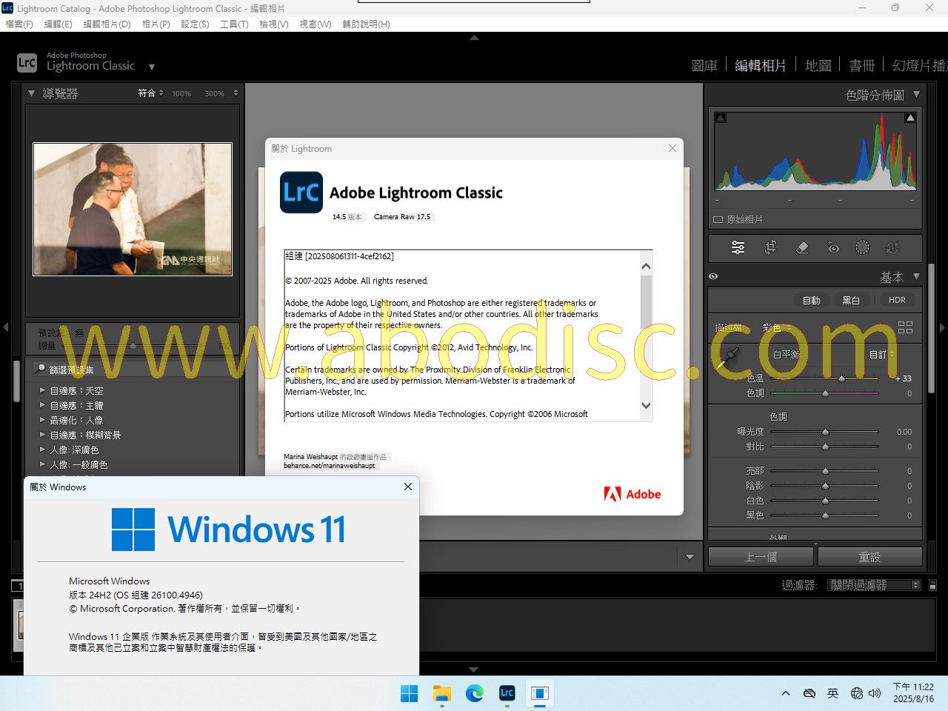Switch to the 書冊 module
Screen dimensions: 948x711
click(861, 65)
